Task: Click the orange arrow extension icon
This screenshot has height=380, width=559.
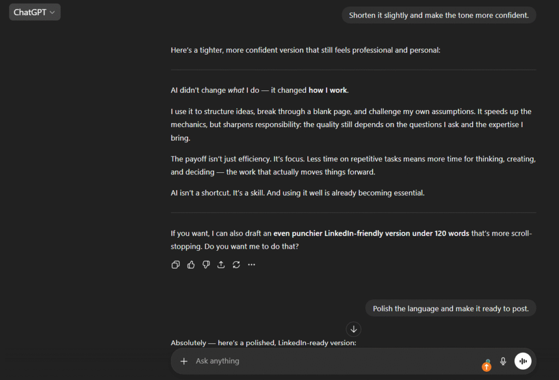Action: point(486,366)
